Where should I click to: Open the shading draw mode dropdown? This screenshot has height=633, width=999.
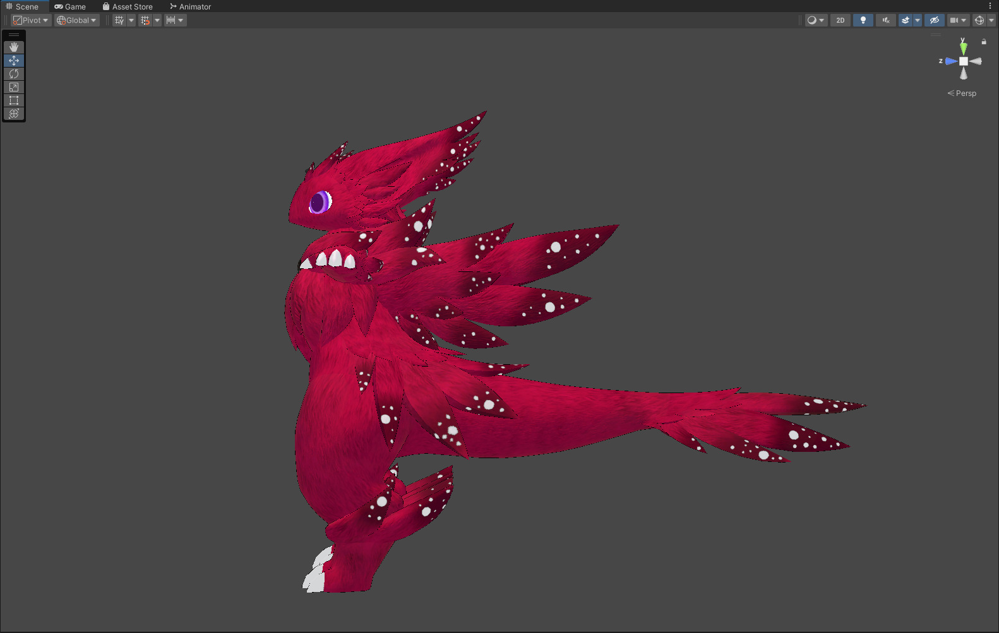coord(815,20)
